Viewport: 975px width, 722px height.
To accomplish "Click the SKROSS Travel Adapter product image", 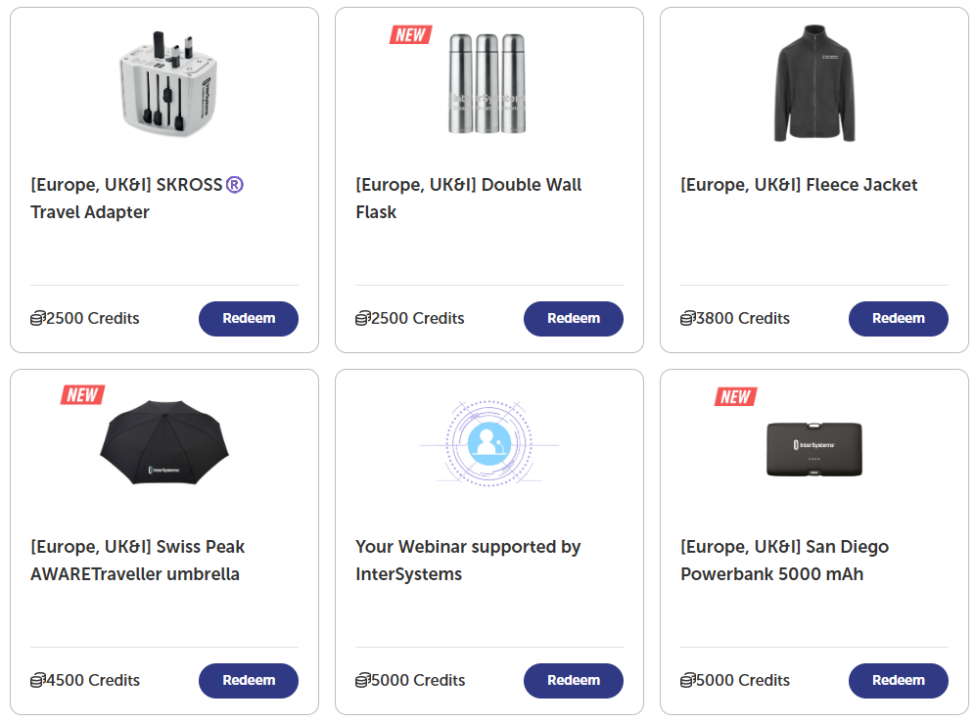I will [164, 82].
